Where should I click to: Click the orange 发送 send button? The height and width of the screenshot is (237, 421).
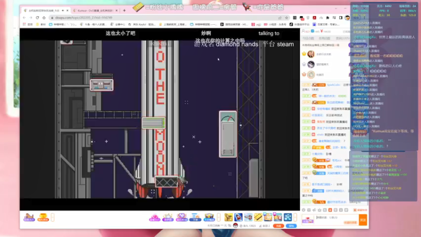pyautogui.click(x=363, y=220)
